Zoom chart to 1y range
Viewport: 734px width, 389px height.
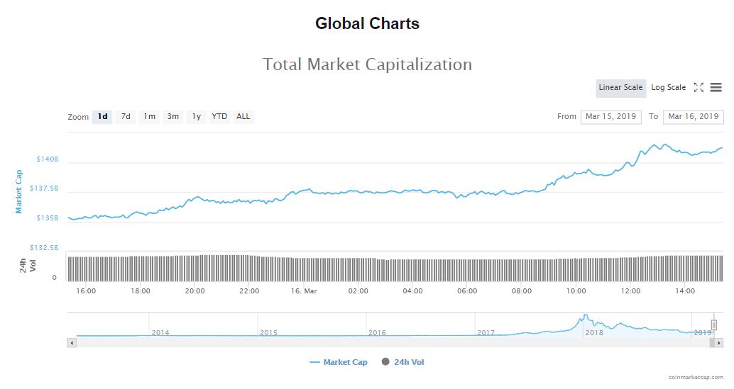pyautogui.click(x=196, y=117)
